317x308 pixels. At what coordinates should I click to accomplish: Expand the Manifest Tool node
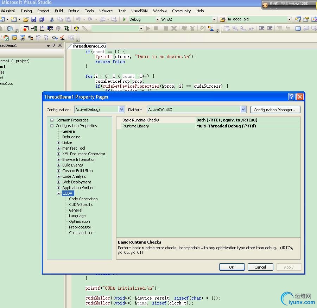click(59, 148)
